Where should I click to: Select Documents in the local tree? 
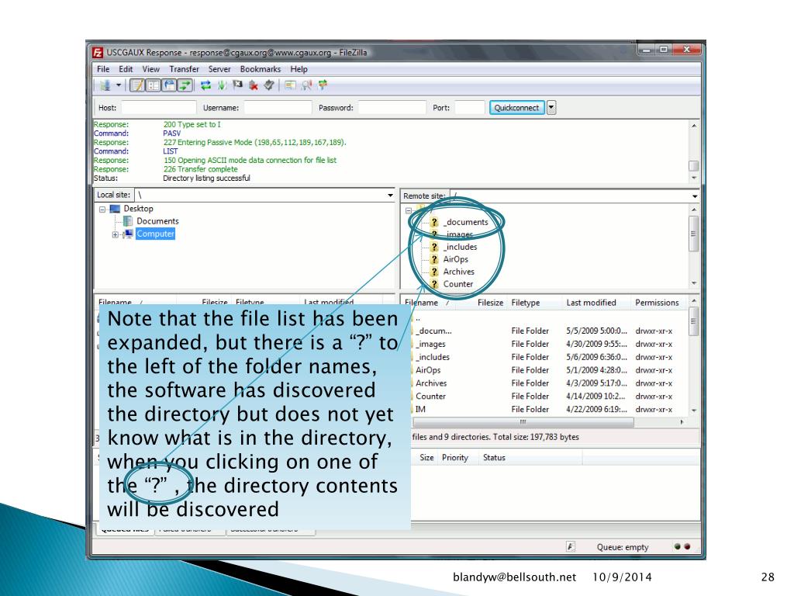coord(157,221)
